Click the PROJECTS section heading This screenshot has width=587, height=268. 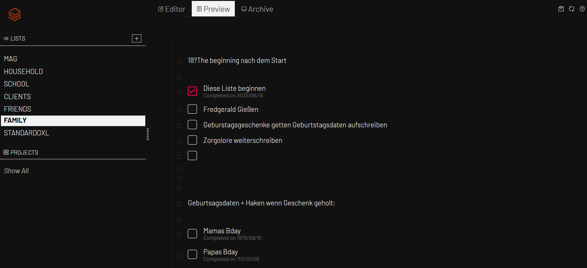24,152
